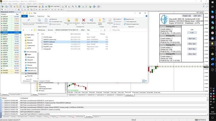216x121 pixels.
Task: Open the Файл ribbon tab
Action: tap(25, 16)
